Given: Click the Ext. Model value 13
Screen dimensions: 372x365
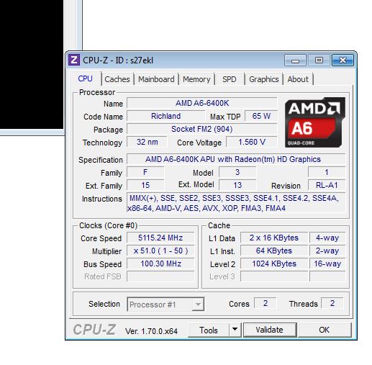Looking at the screenshot, I should (237, 185).
